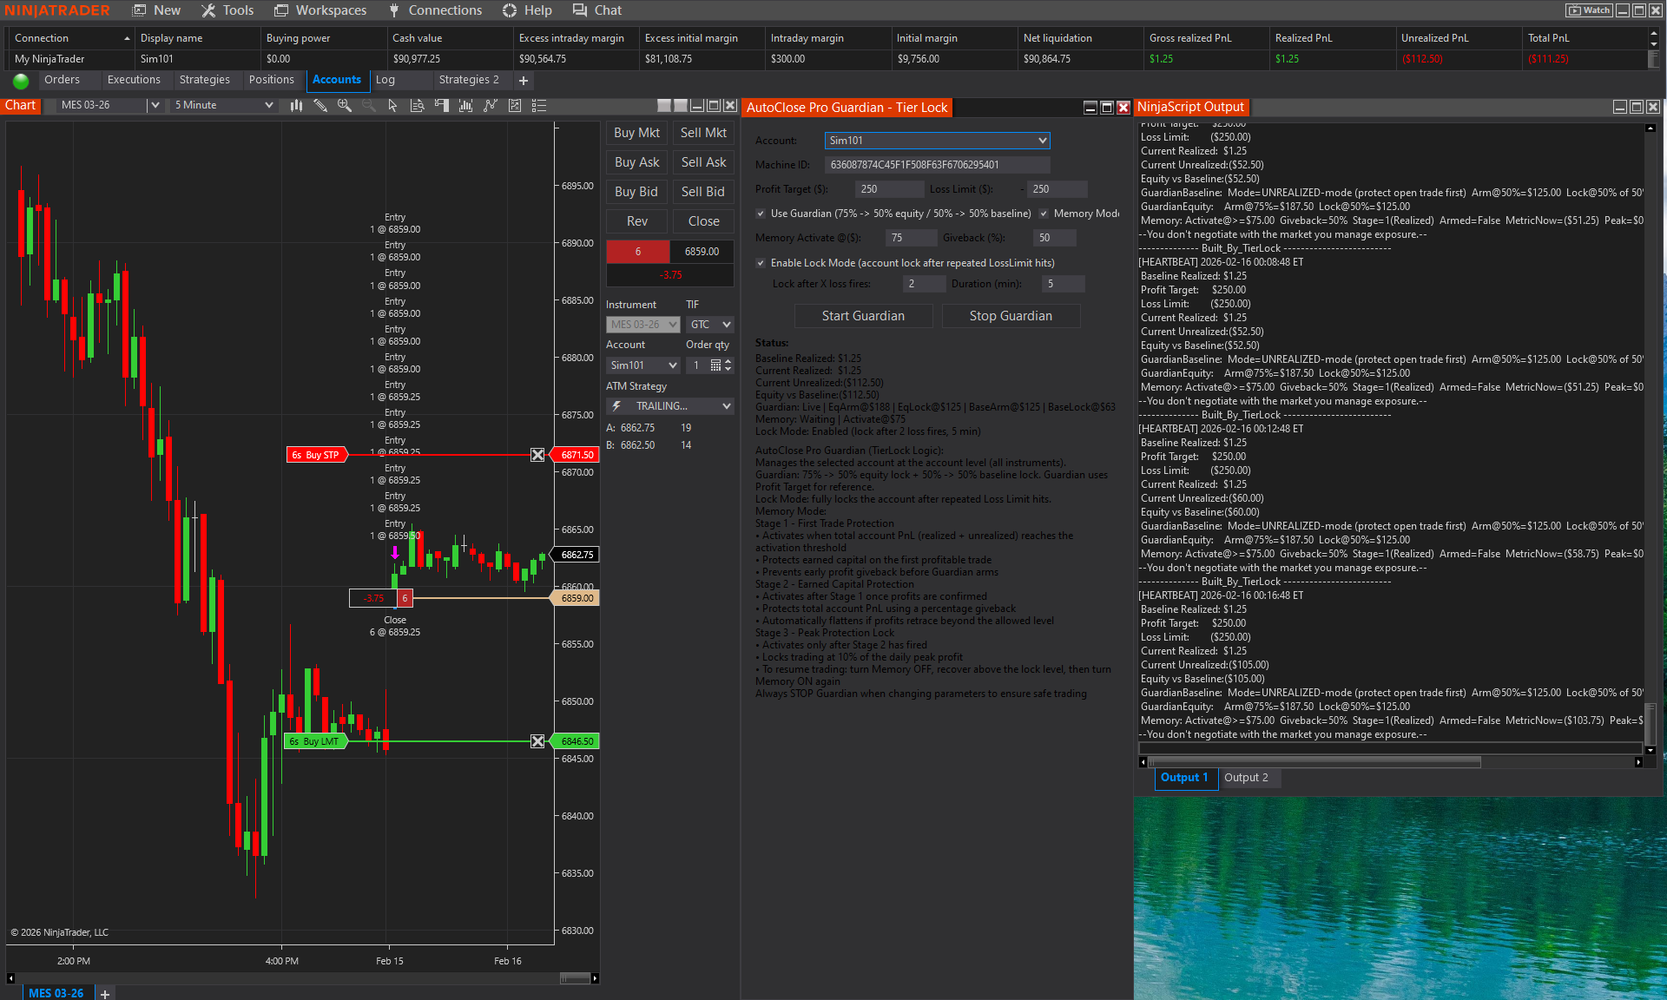Click the bar style icon on chart toolbar
Screen dimensions: 1667x1000
point(296,105)
